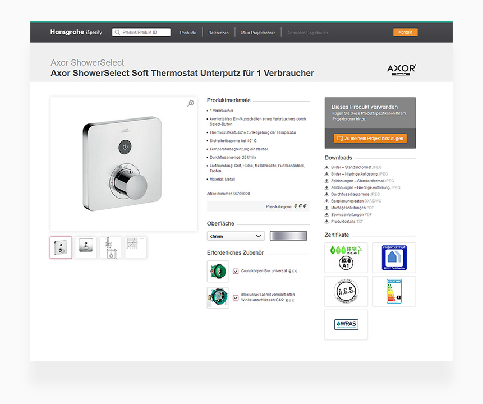Open the Referenzen menu item
This screenshot has width=483, height=404.
[218, 33]
